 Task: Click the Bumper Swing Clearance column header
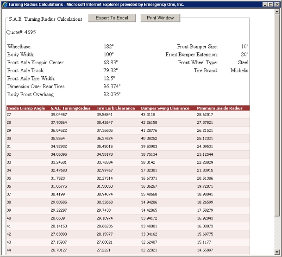pos(165,108)
